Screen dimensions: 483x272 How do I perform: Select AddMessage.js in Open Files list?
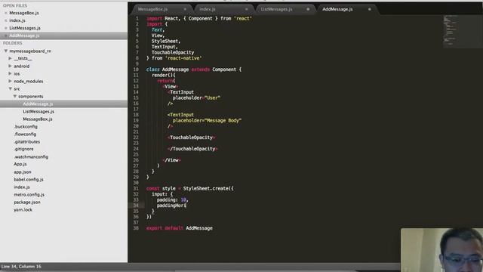pyautogui.click(x=24, y=36)
